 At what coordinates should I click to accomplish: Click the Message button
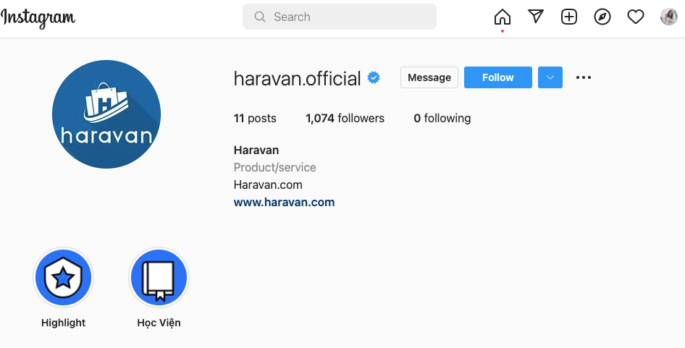[429, 77]
